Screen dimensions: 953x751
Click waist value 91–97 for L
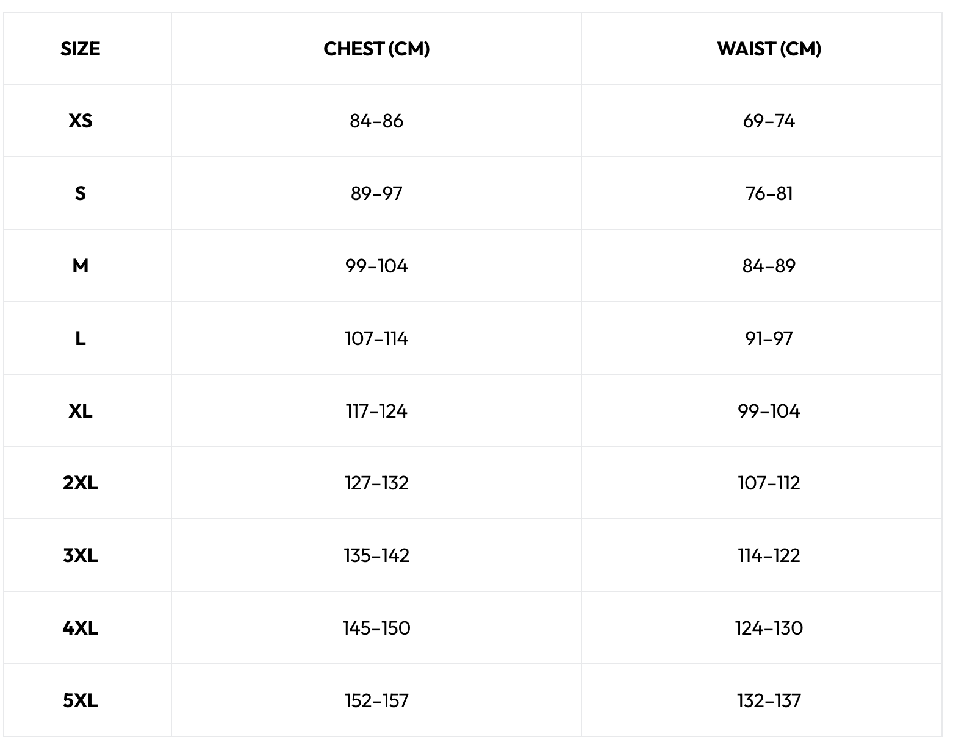pos(769,338)
